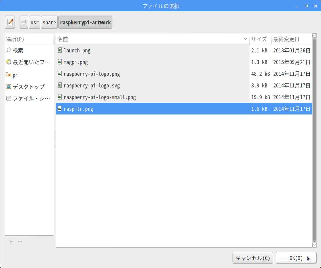Select the magpi.png file name
Image resolution: width=321 pixels, height=268 pixels.
(76, 62)
